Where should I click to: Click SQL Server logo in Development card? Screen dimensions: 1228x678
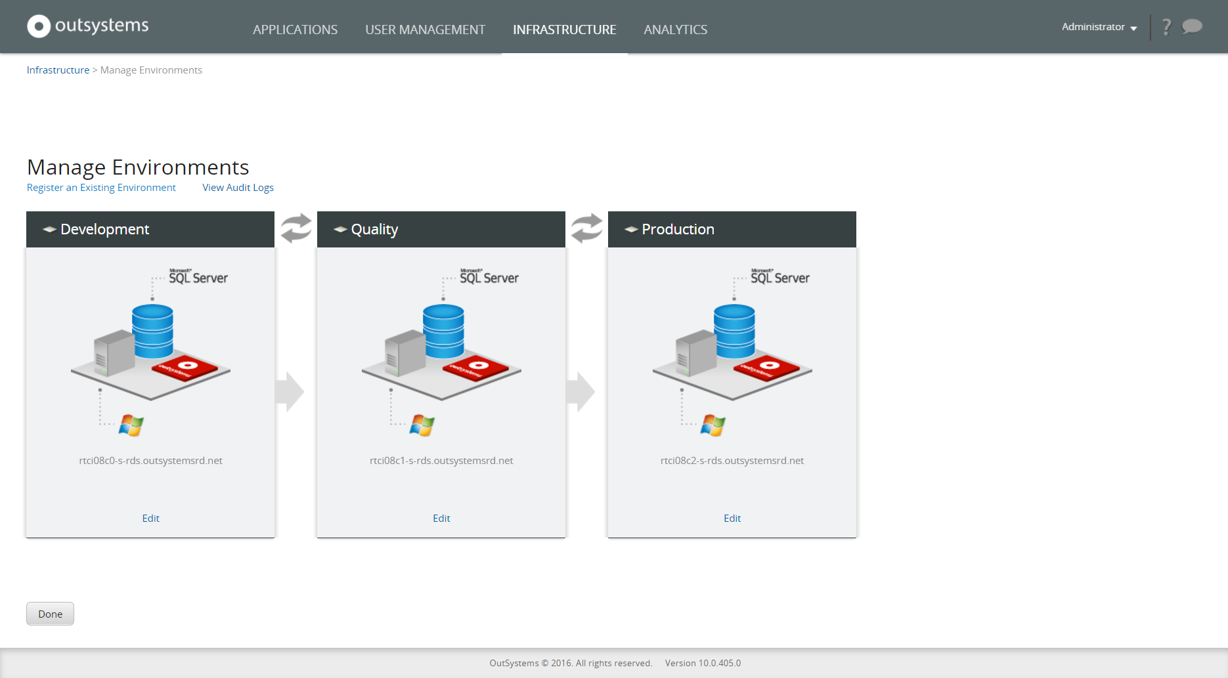[x=198, y=276]
